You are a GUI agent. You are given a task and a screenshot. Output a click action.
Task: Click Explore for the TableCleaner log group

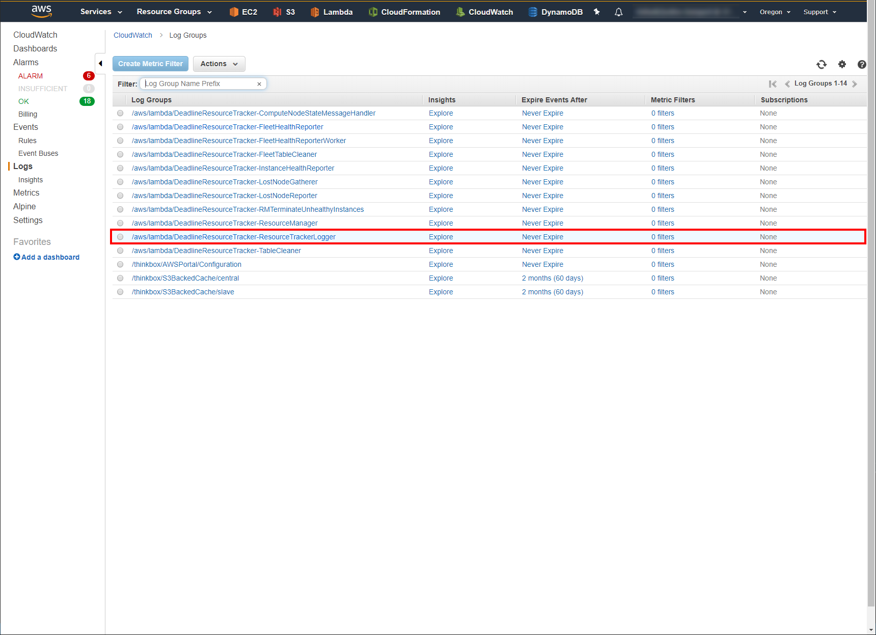441,251
